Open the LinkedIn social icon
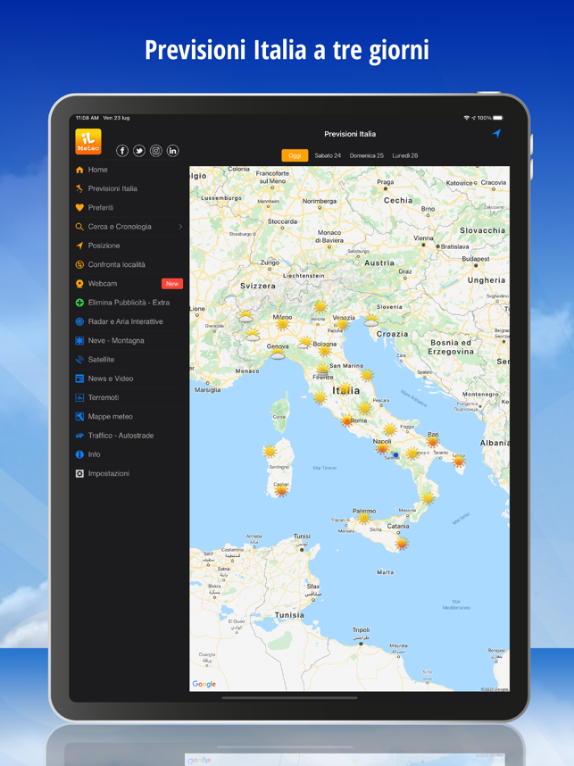Screen dimensions: 574x766 click(x=173, y=151)
